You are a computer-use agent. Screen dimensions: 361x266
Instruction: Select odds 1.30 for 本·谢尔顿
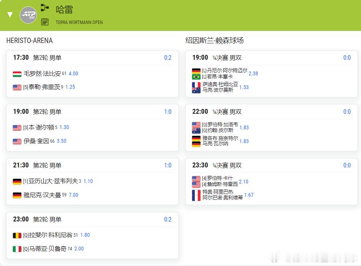click(x=64, y=127)
